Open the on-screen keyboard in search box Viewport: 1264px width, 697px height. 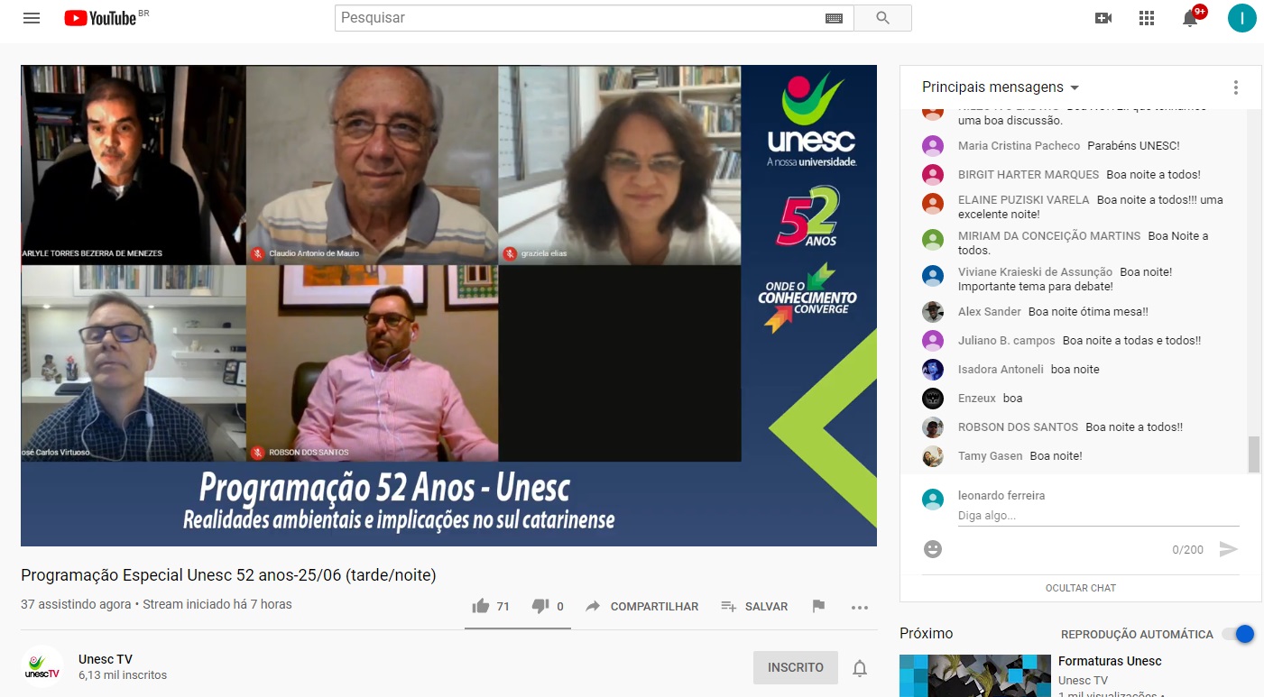click(x=834, y=18)
